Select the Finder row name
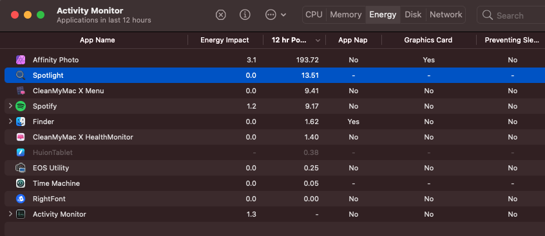Viewport: 545px width, 236px height. 43,122
